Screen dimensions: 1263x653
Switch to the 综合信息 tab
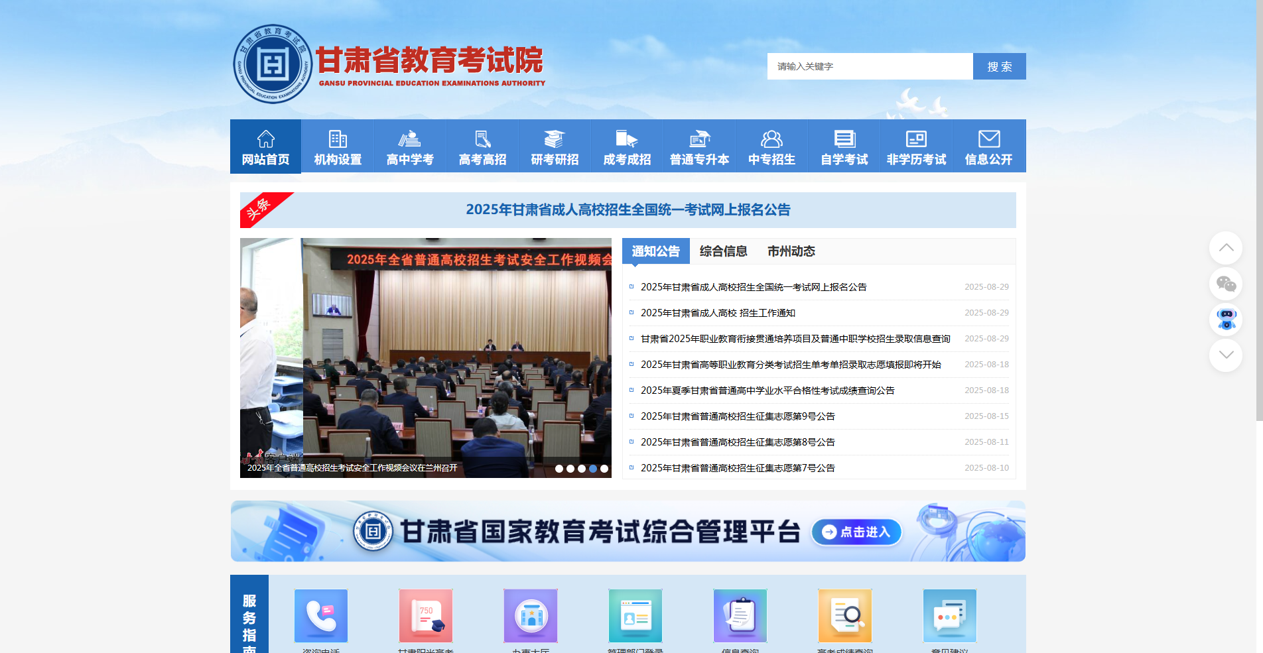point(723,251)
